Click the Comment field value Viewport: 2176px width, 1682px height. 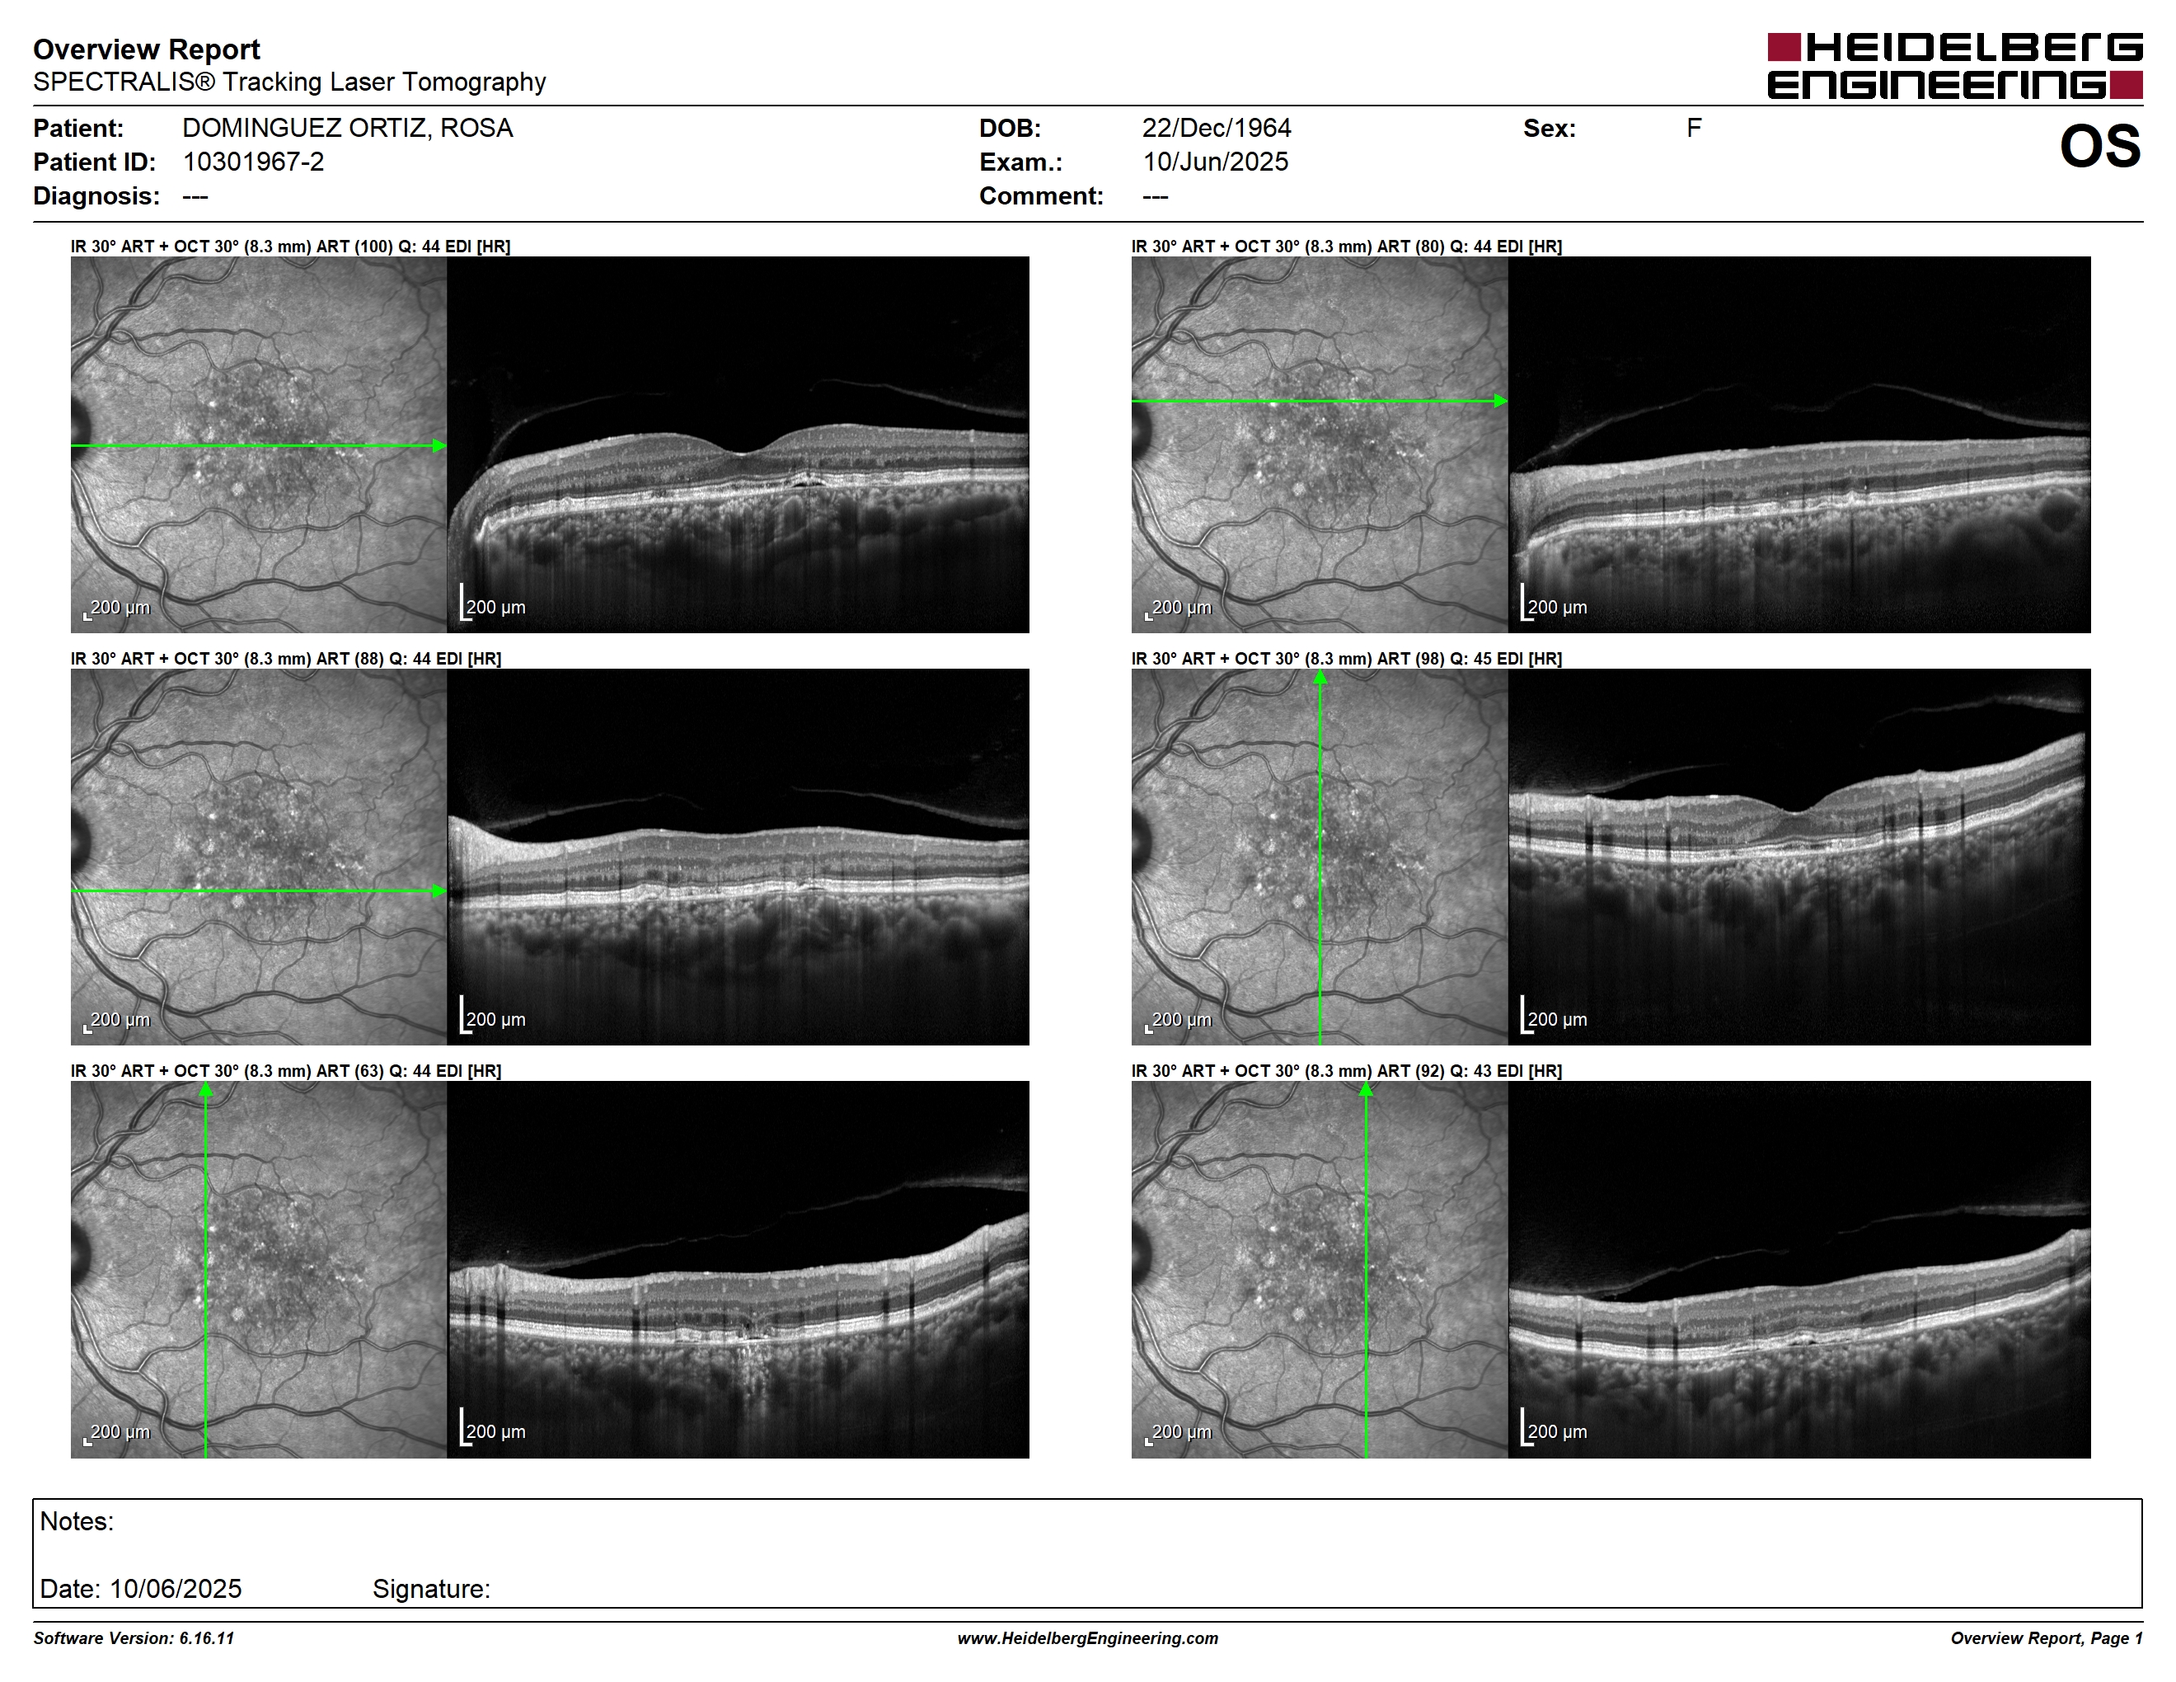1155,196
